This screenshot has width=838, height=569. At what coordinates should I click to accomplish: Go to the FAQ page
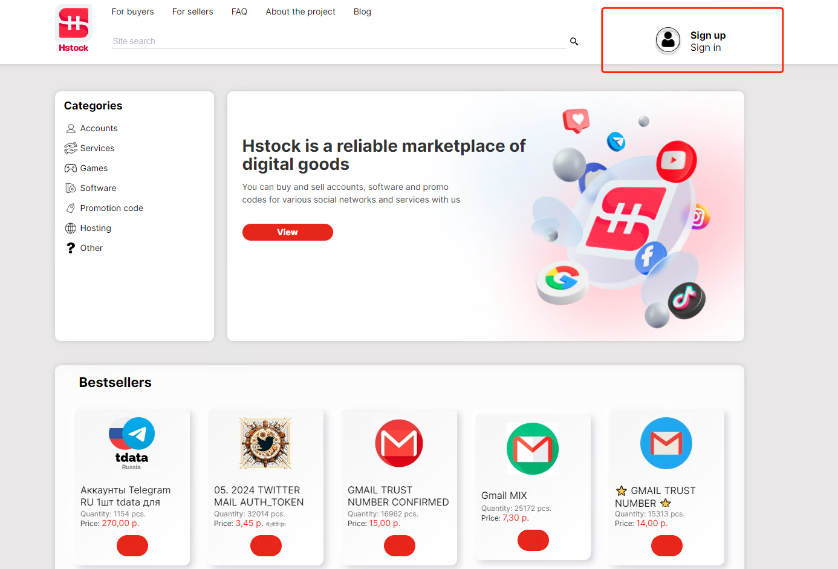click(x=239, y=11)
